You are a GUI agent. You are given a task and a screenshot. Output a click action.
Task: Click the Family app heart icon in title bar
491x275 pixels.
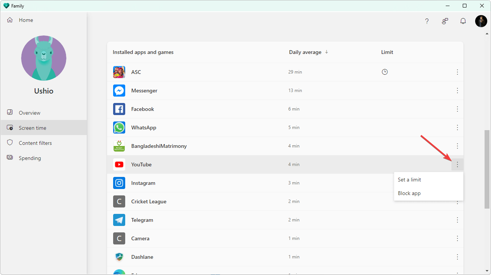click(6, 6)
